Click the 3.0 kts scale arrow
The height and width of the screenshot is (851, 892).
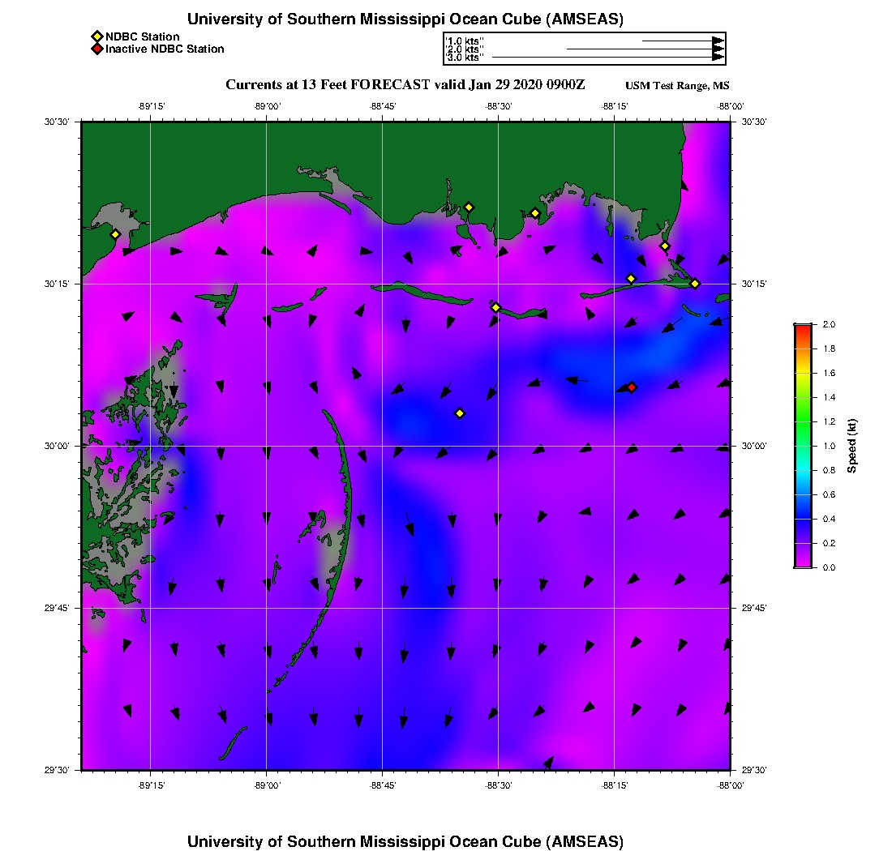[x=607, y=58]
